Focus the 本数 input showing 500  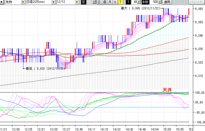[x=154, y=2]
